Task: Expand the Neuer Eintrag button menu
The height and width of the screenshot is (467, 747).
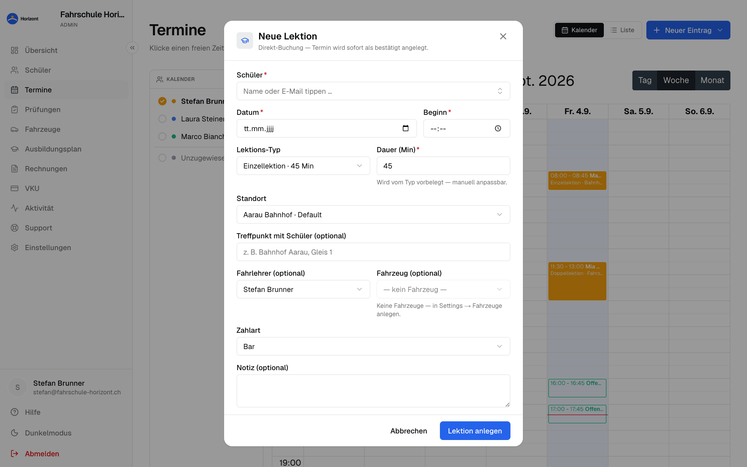Action: click(x=688, y=30)
